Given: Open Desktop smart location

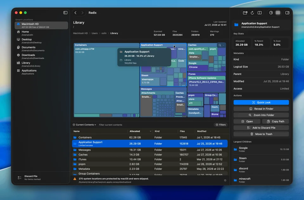Looking at the screenshot, I should [x=41, y=41].
